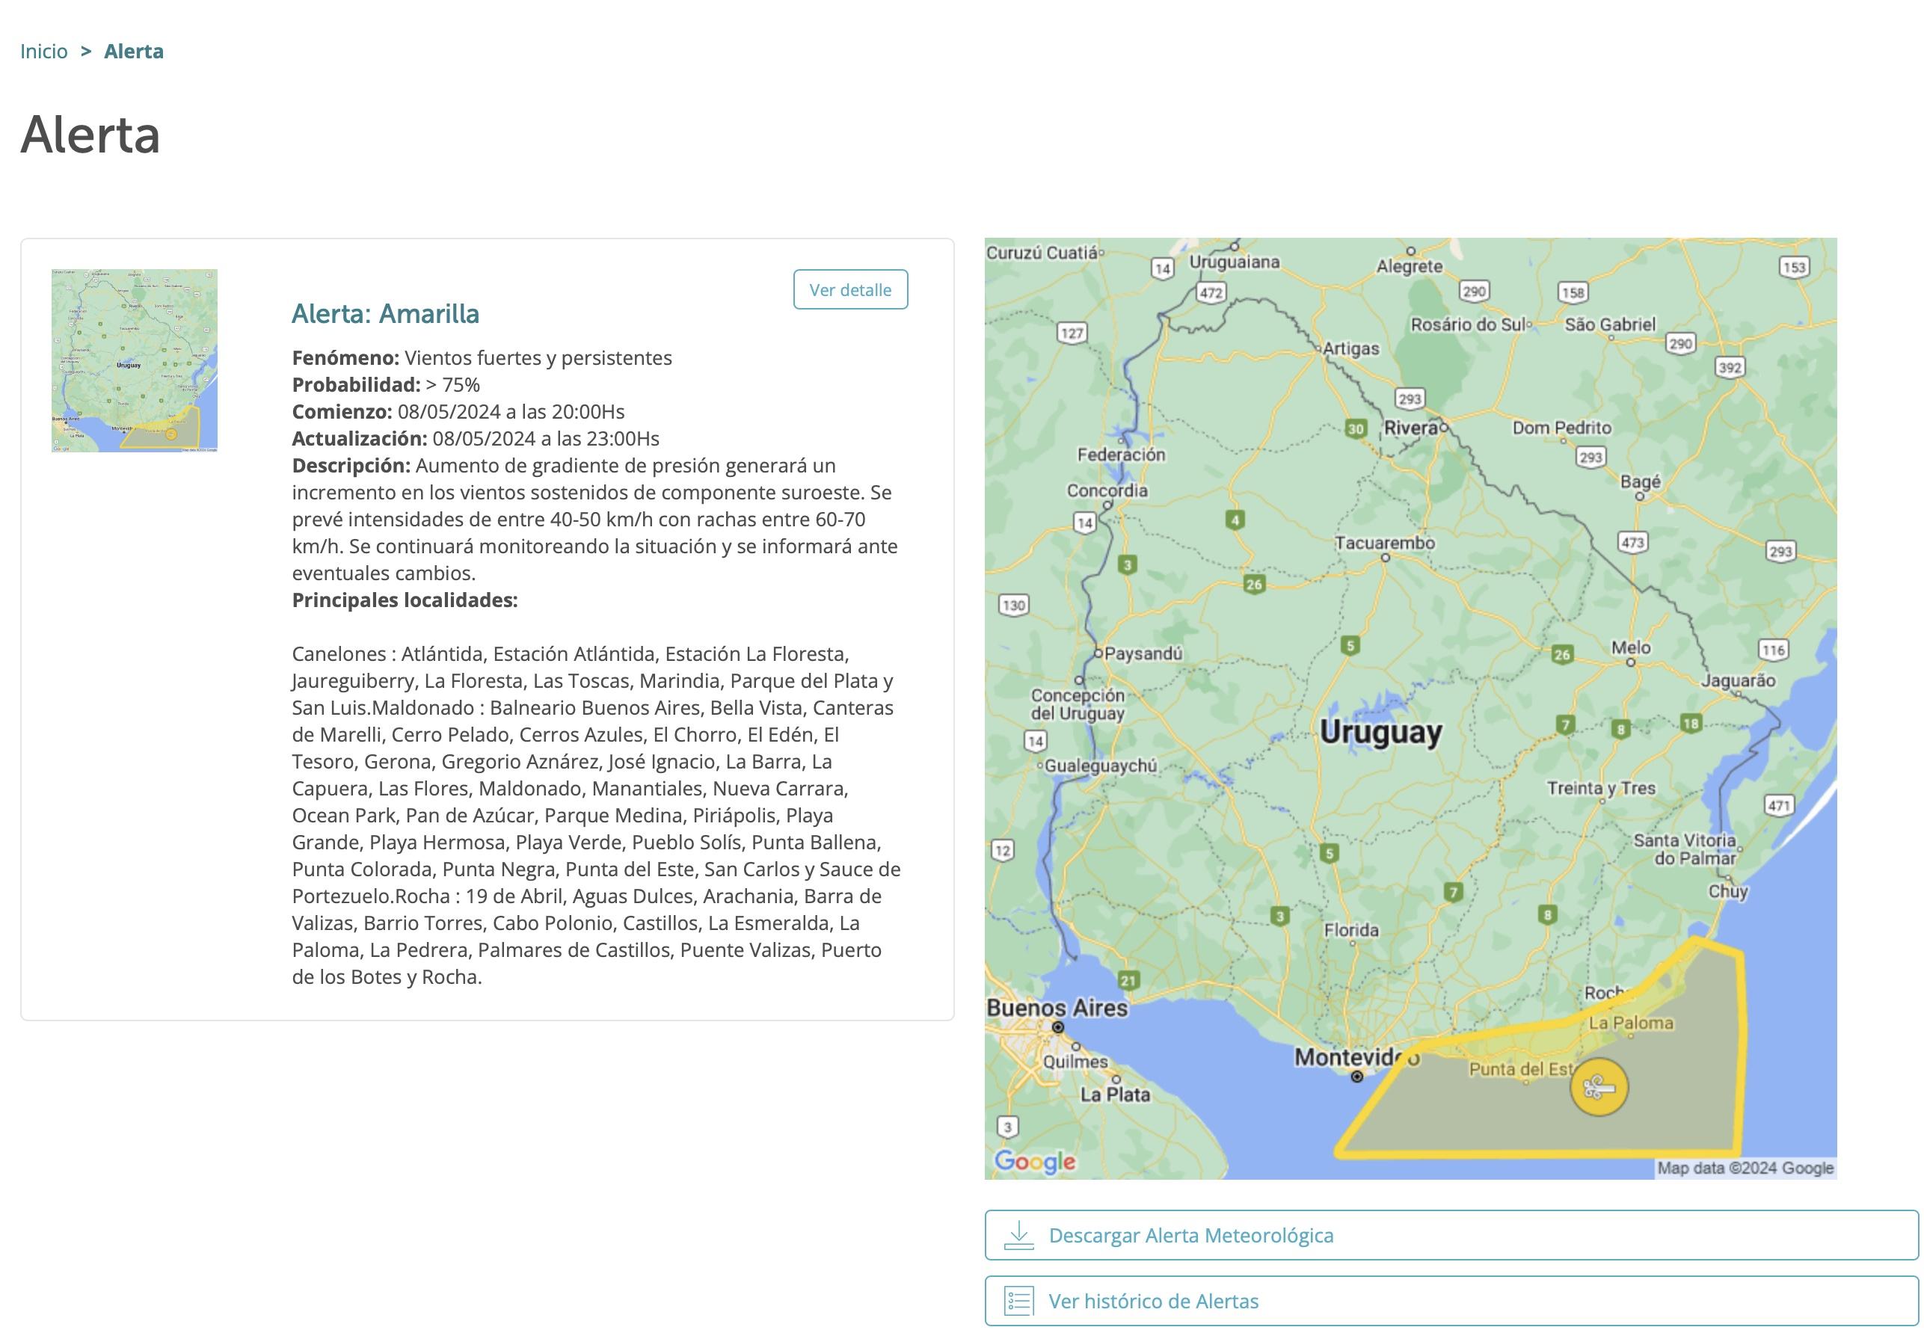Click route 18 marker near Jaguarão
Viewport: 1924px width, 1336px height.
click(x=1691, y=723)
